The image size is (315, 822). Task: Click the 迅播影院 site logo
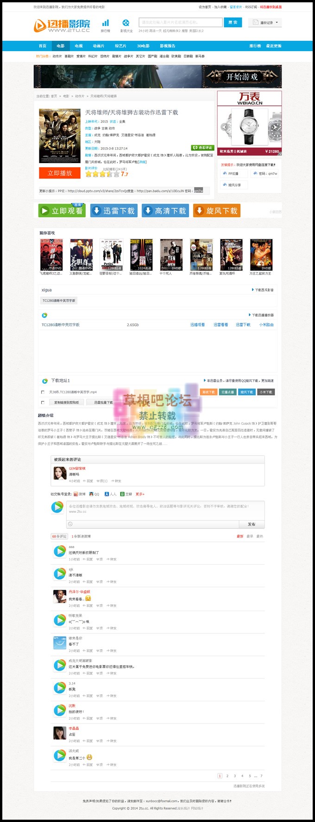click(x=62, y=26)
